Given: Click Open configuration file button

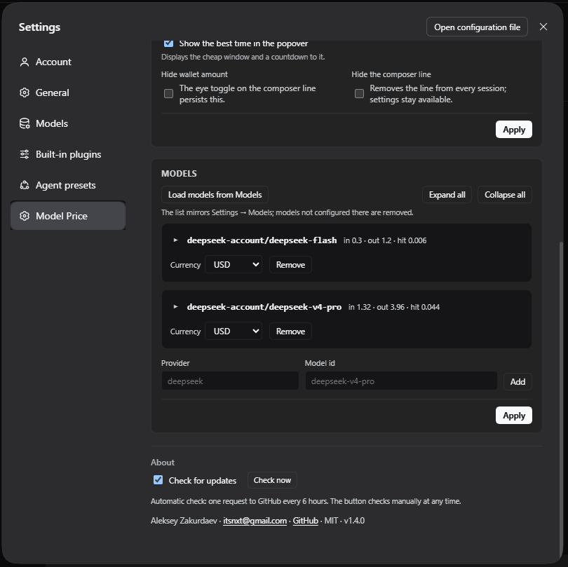Looking at the screenshot, I should [477, 27].
